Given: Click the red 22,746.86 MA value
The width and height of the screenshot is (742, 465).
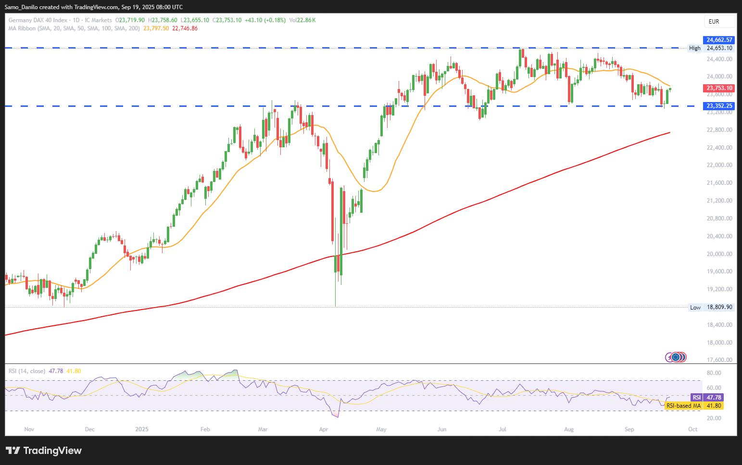Looking at the screenshot, I should (185, 28).
